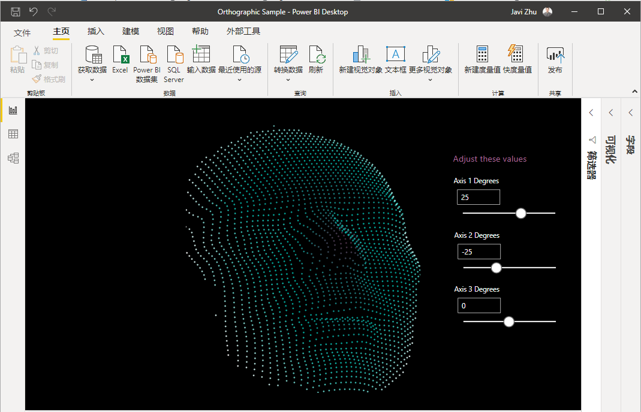Click Axis 3 Degrees value box

[479, 305]
